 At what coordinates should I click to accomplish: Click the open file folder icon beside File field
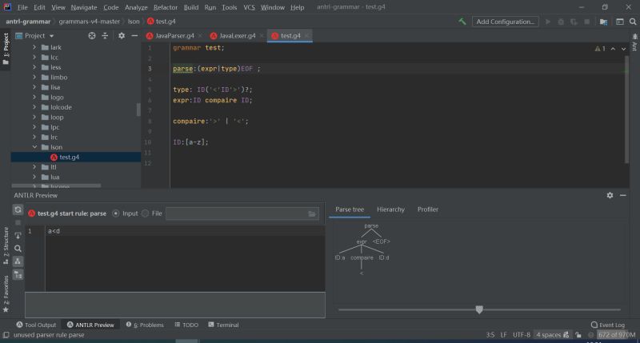(312, 213)
